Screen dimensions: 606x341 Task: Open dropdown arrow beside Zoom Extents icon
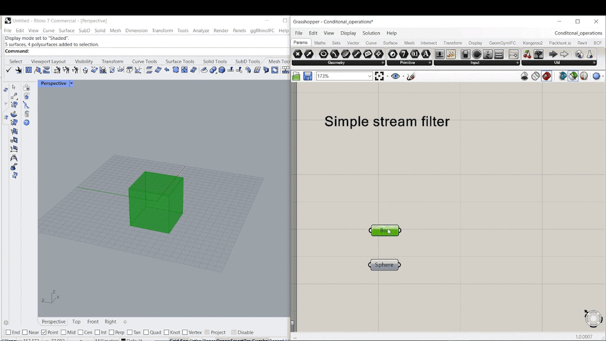click(x=387, y=76)
